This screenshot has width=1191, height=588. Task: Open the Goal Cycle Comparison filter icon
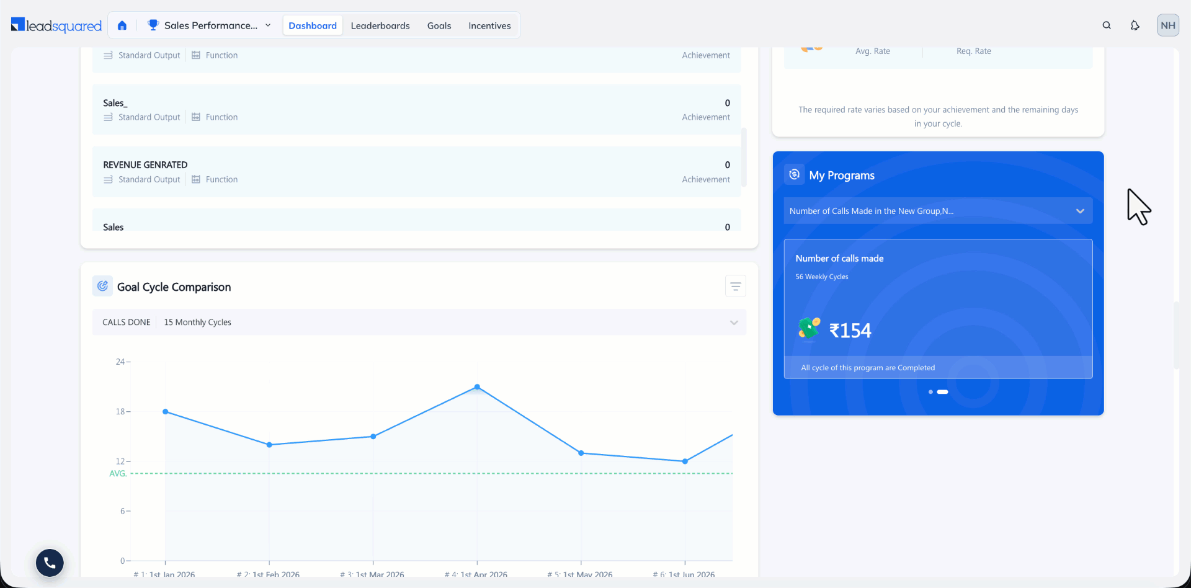pyautogui.click(x=736, y=287)
